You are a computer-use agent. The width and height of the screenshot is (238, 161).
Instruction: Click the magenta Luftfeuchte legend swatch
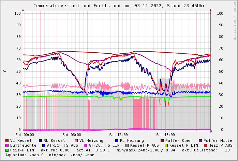click(7, 145)
